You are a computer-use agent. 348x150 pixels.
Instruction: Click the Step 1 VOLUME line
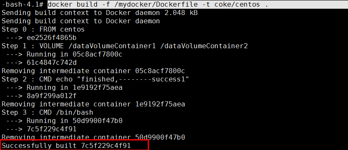pos(125,46)
